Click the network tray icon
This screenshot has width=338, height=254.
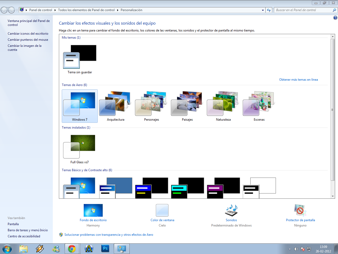tap(309, 249)
